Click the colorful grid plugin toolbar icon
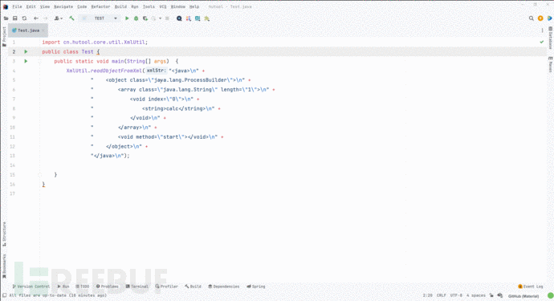Image resolution: width=554 pixels, height=301 pixels. (x=189, y=18)
